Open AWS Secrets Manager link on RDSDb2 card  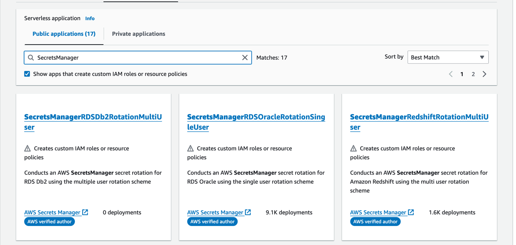[52, 212]
